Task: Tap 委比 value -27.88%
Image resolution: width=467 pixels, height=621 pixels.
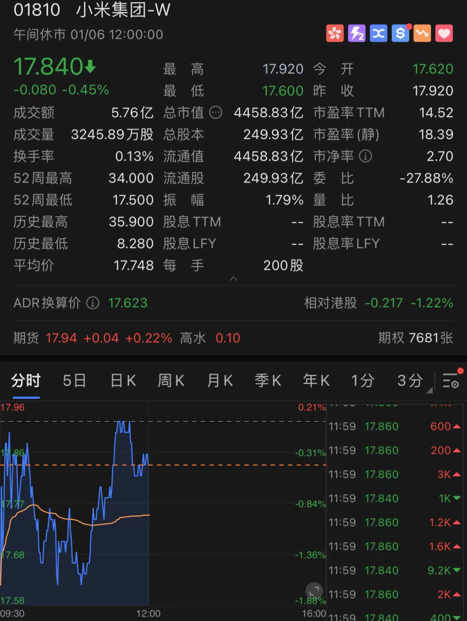Action: coord(427,178)
